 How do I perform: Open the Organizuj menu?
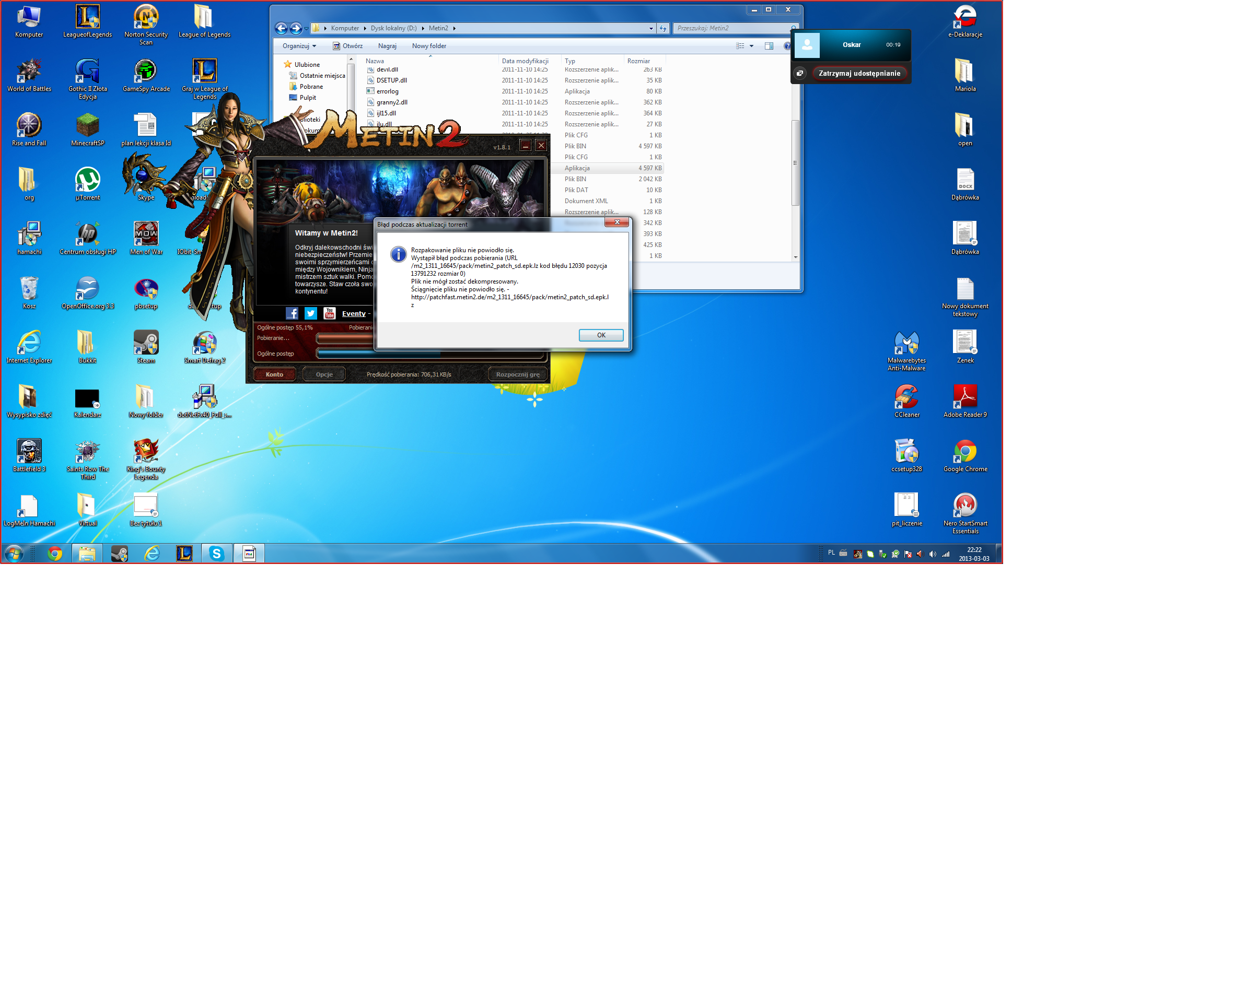tap(299, 46)
